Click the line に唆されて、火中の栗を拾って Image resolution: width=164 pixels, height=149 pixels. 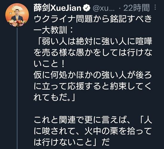(x=93, y=132)
